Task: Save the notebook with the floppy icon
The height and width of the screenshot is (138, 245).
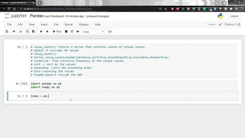Action: (x=7, y=31)
